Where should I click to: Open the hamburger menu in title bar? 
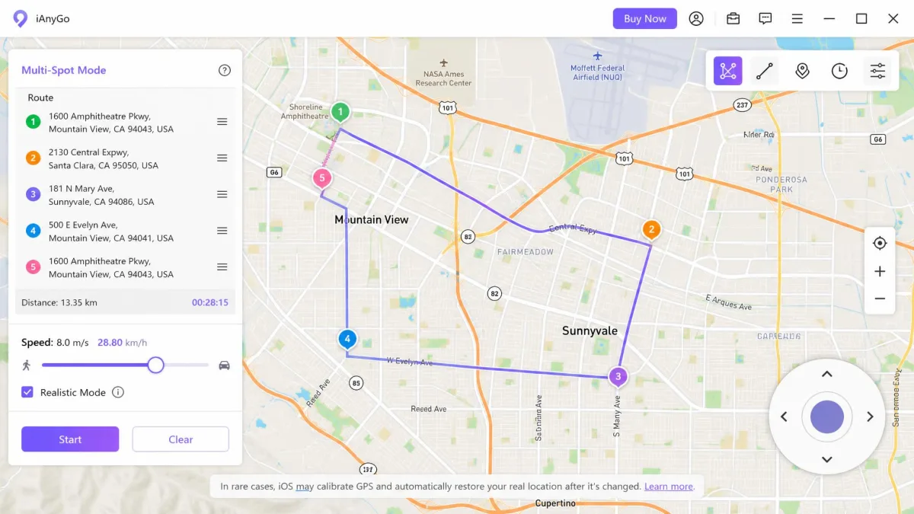tap(797, 19)
